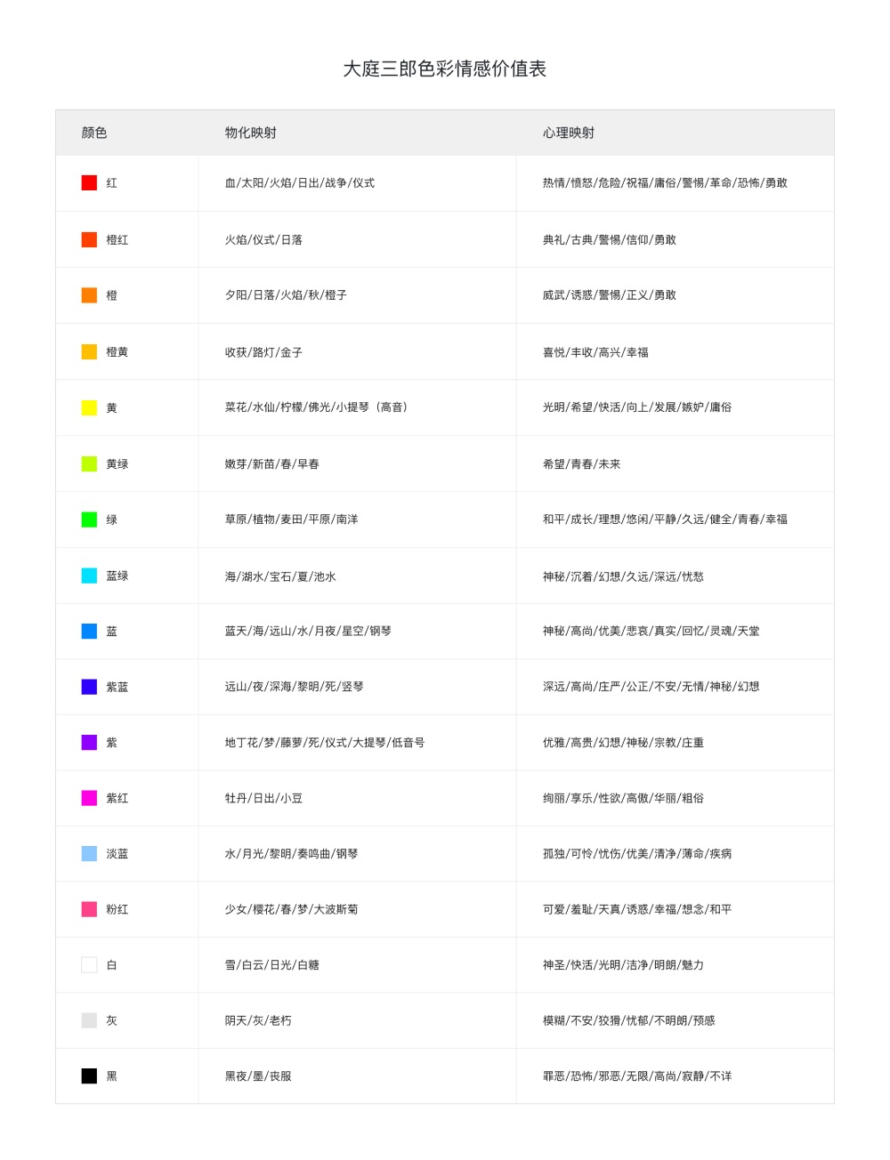This screenshot has height=1160, width=890.
Task: Select the cell 少女/樱花/春/梦/大波斯菊
Action: 357,909
